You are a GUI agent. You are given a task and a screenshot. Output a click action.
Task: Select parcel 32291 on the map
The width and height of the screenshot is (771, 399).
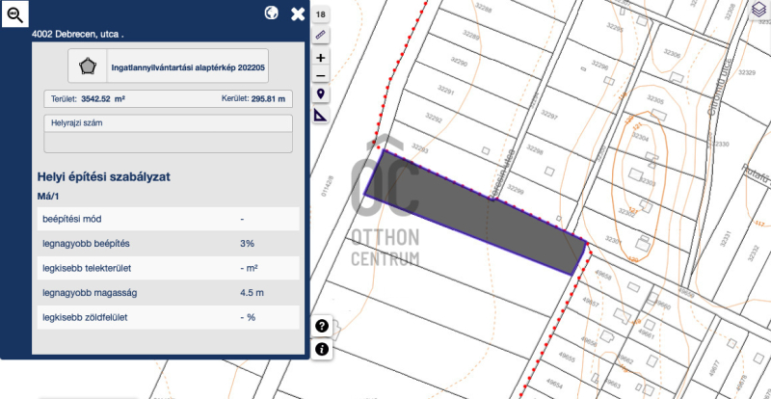click(444, 92)
